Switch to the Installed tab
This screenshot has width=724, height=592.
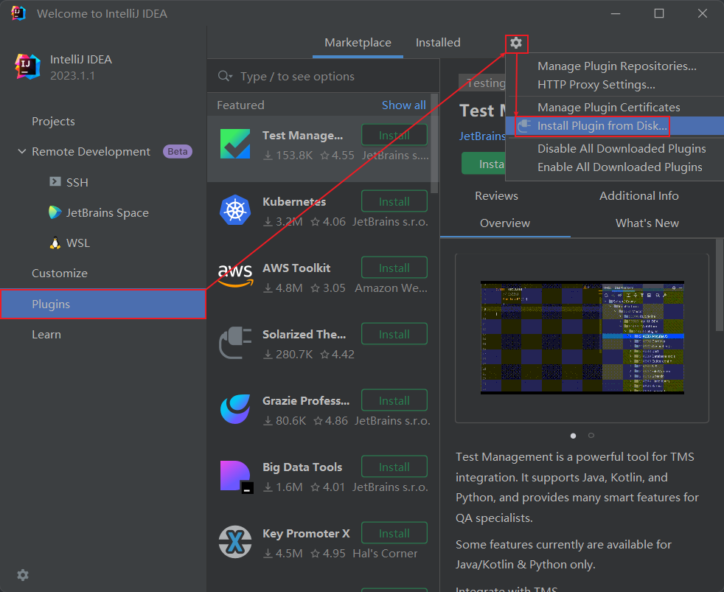(438, 43)
